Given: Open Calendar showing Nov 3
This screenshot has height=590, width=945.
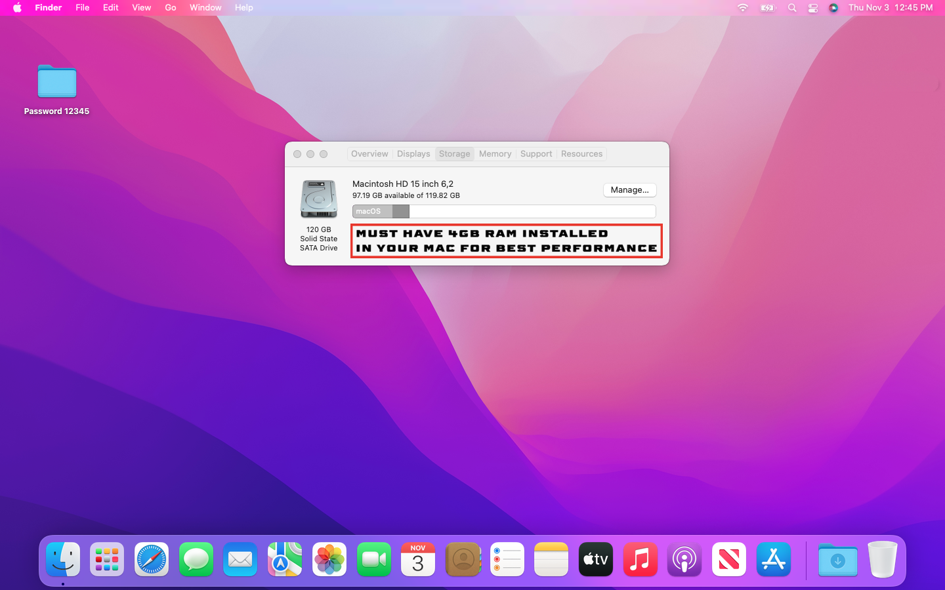Looking at the screenshot, I should [x=418, y=559].
